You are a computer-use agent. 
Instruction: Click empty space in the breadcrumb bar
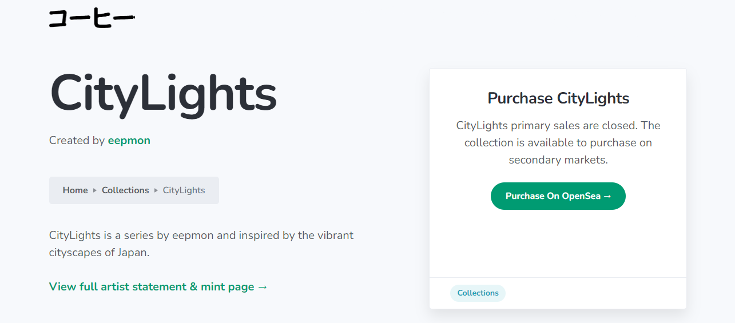[212, 190]
